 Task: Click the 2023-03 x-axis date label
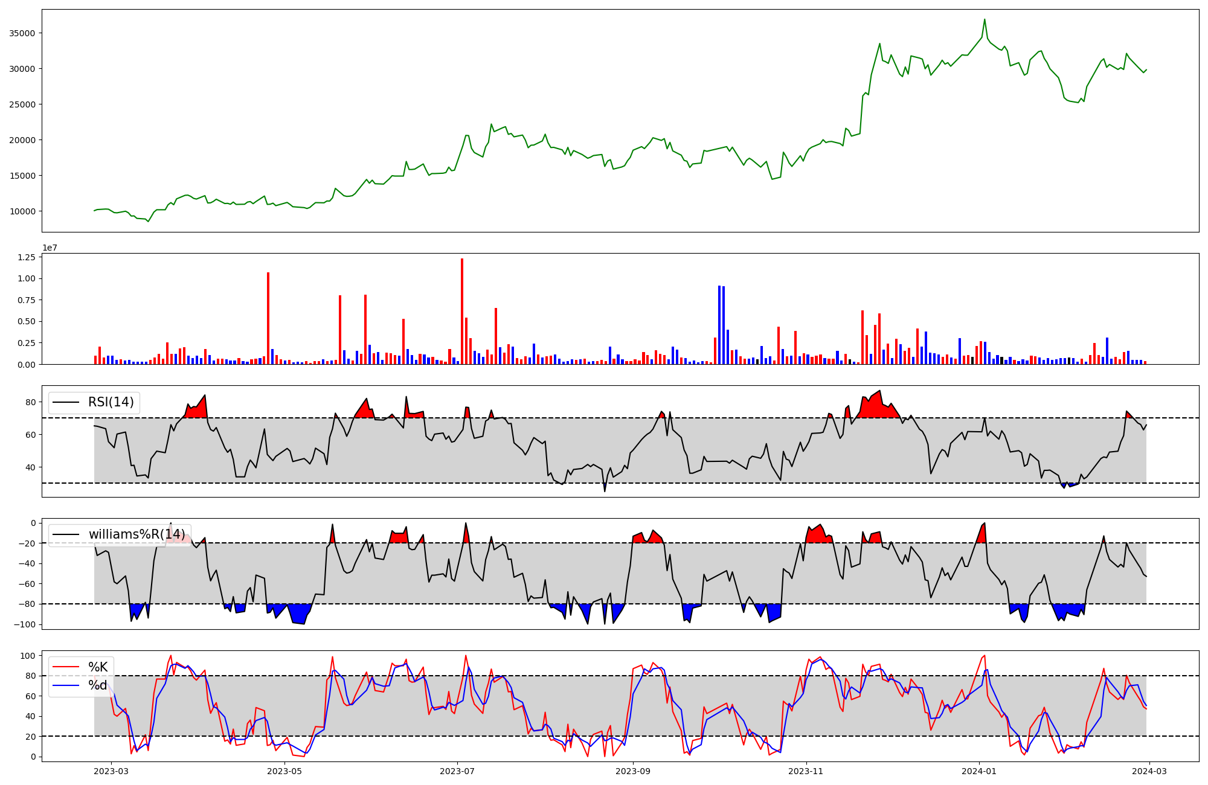click(111, 771)
